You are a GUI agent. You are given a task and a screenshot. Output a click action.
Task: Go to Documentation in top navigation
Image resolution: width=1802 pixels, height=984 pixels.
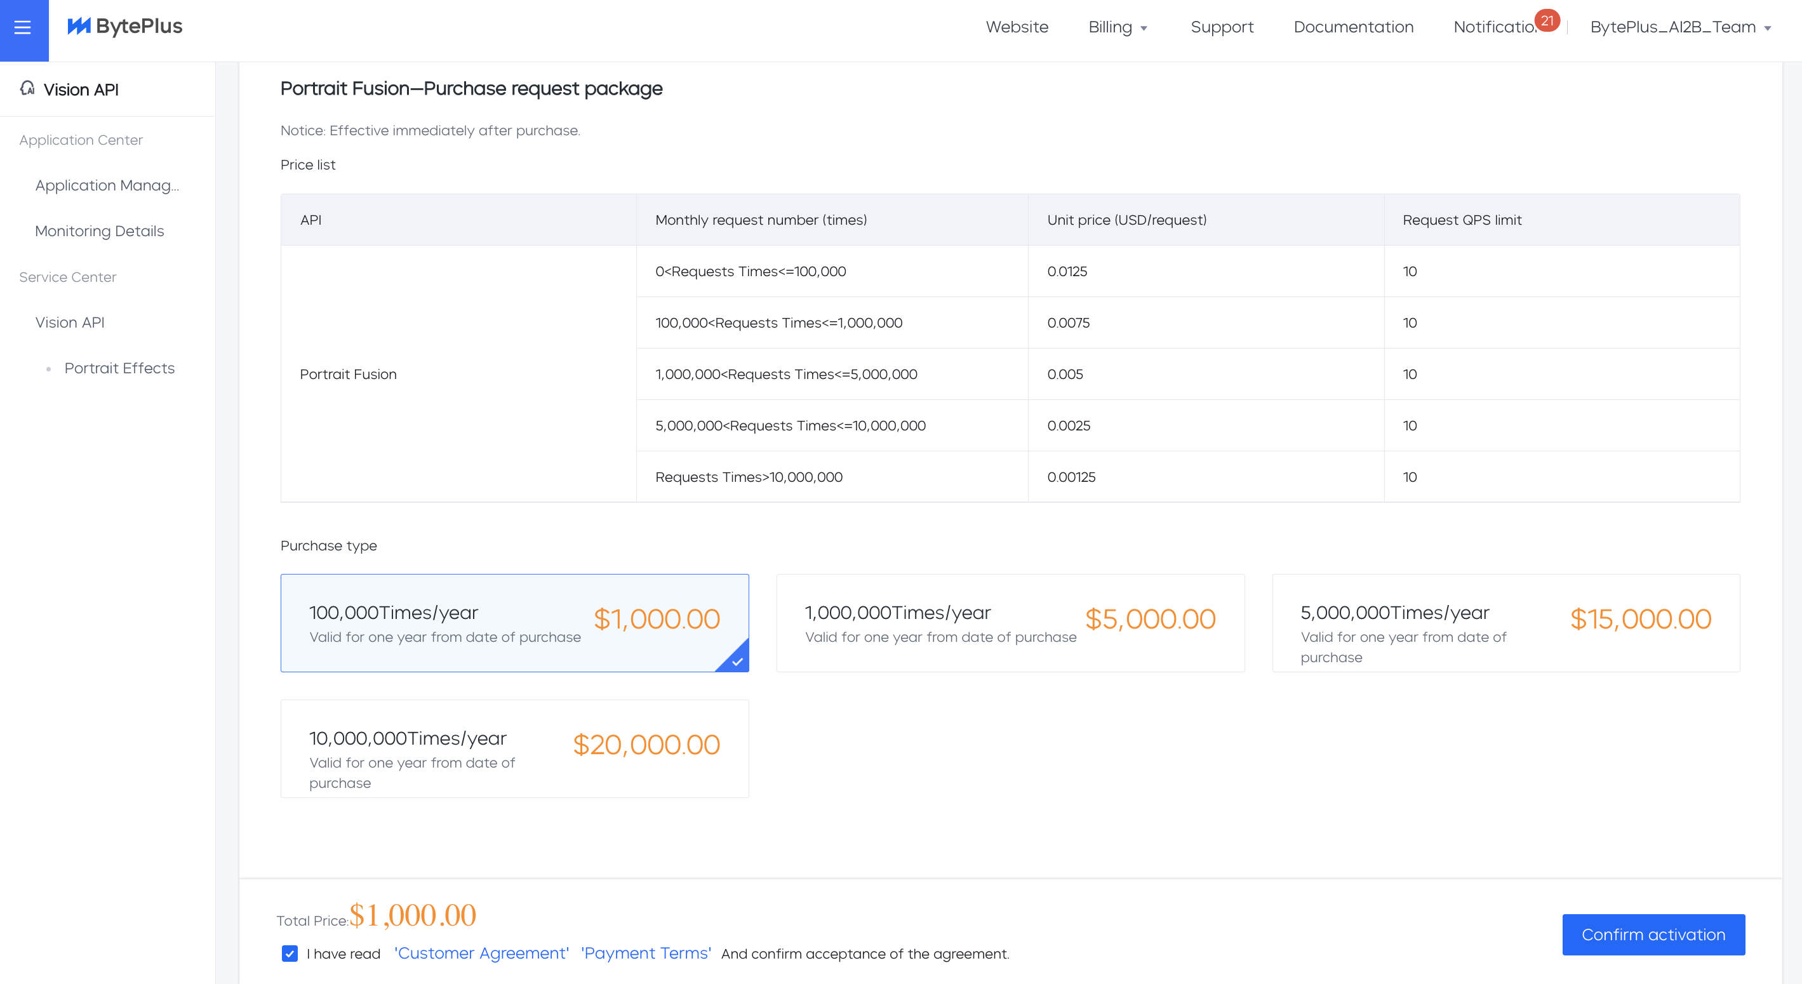[1353, 27]
